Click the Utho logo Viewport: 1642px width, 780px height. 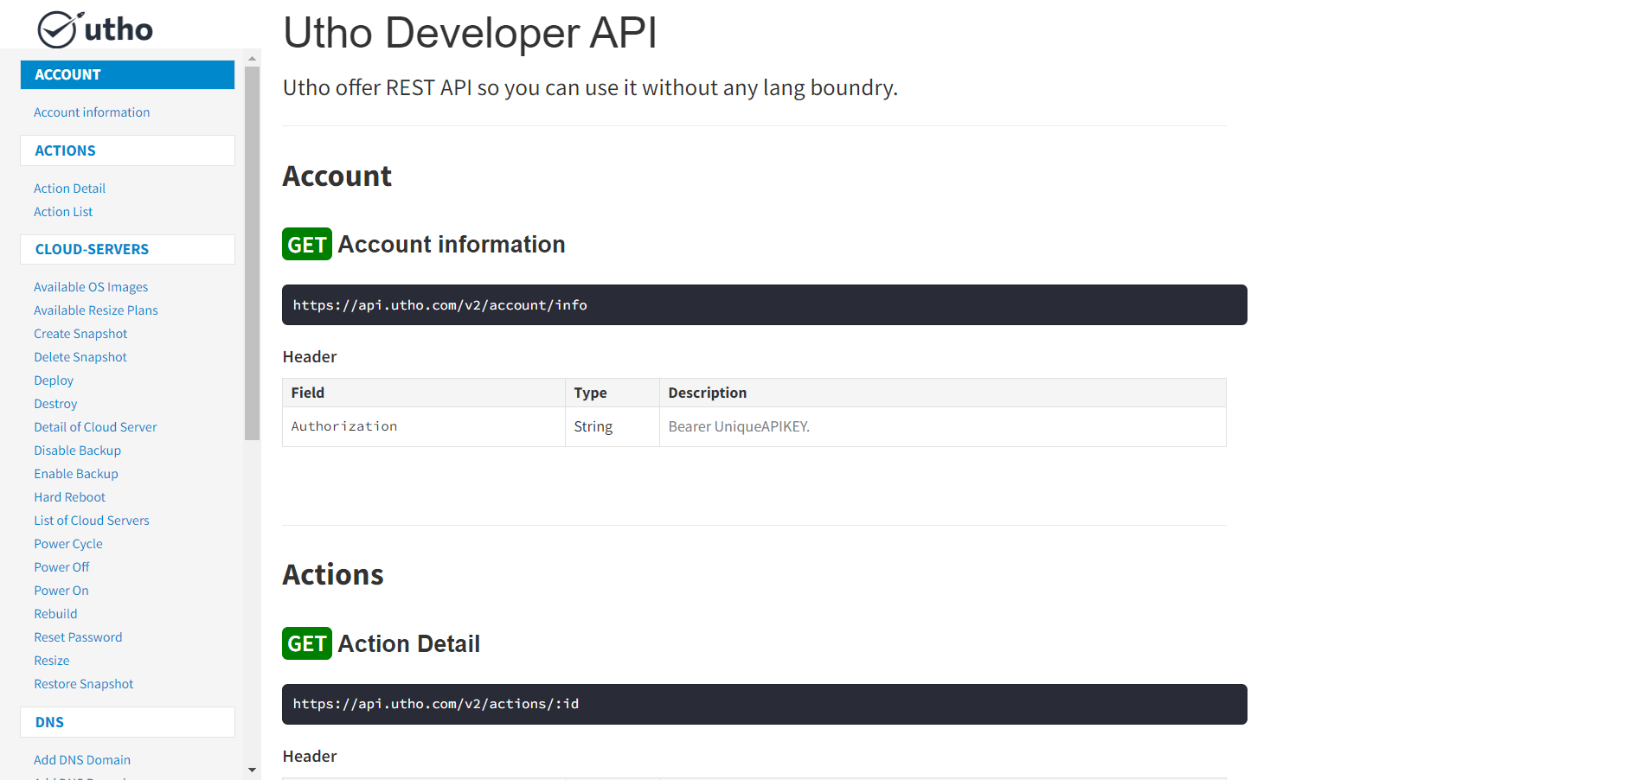pyautogui.click(x=95, y=29)
